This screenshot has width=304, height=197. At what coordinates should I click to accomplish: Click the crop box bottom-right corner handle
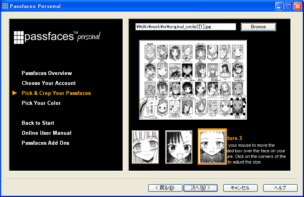pos(244,114)
